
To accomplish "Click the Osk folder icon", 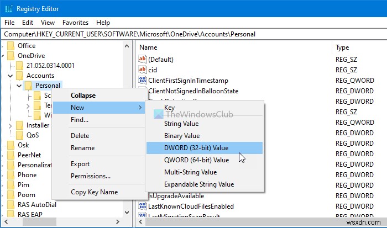I will click(x=11, y=145).
